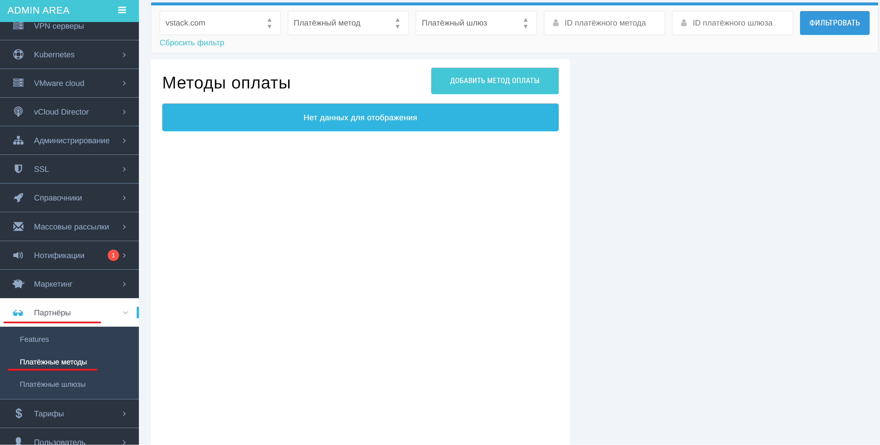Click the SSL shield icon
The width and height of the screenshot is (880, 445).
[x=19, y=169]
